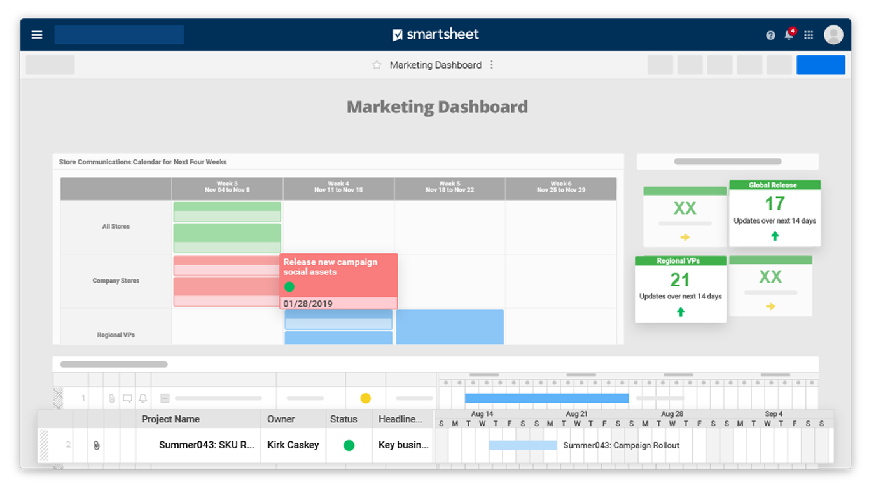Screen dimensions: 876x503
Task: Click the blue primary button in the toolbar
Action: (821, 65)
